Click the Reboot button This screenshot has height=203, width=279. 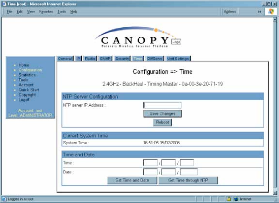162,122
